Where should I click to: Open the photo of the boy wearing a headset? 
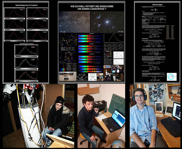point(155,116)
